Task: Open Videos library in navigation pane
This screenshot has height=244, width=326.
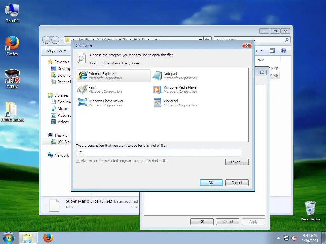Action: coord(60,122)
